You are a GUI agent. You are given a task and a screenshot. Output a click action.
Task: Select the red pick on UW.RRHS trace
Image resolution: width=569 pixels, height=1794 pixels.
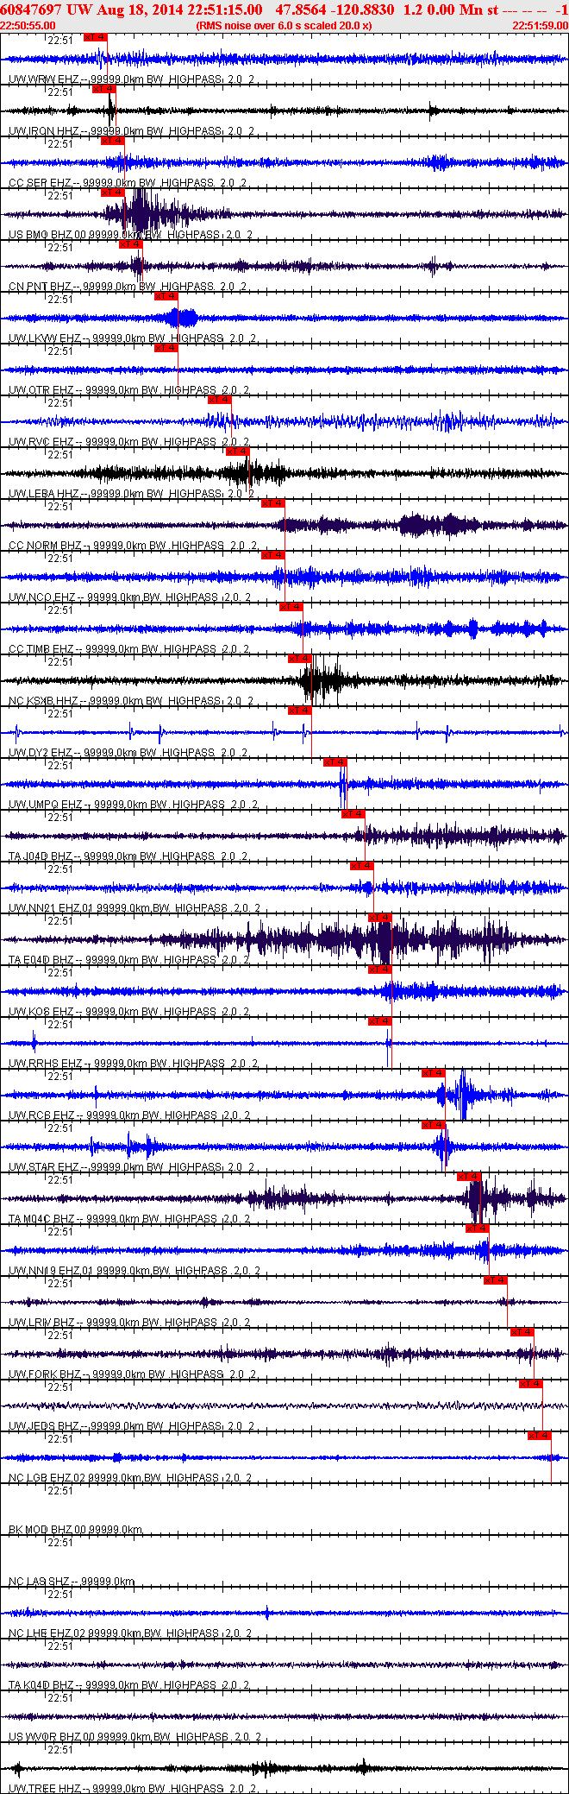[379, 1021]
